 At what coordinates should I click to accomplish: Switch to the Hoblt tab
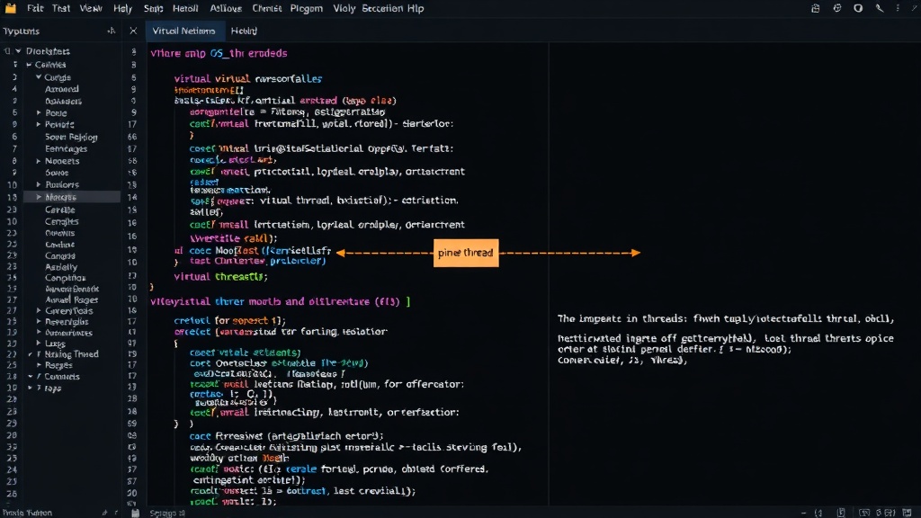[x=244, y=31]
